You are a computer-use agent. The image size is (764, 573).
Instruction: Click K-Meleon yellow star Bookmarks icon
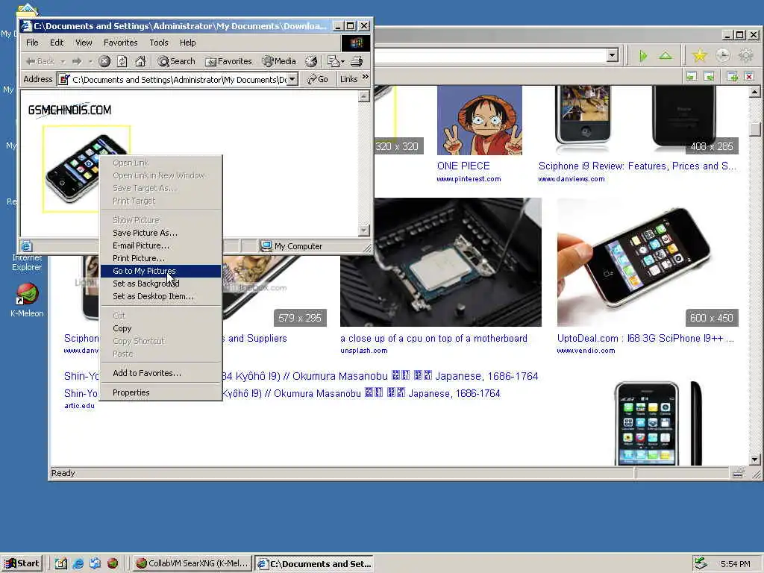click(700, 55)
